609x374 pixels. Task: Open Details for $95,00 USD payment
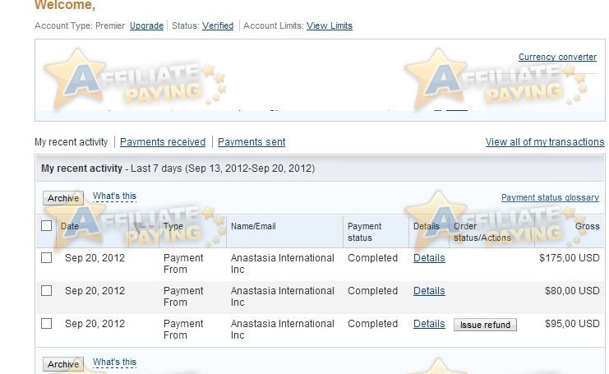(x=429, y=324)
